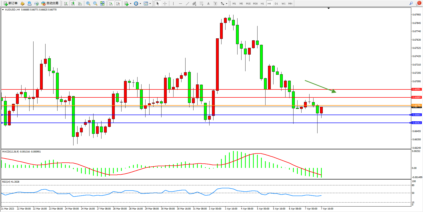Zoom in on the chart
This screenshot has width=423, height=212.
click(x=88, y=3)
